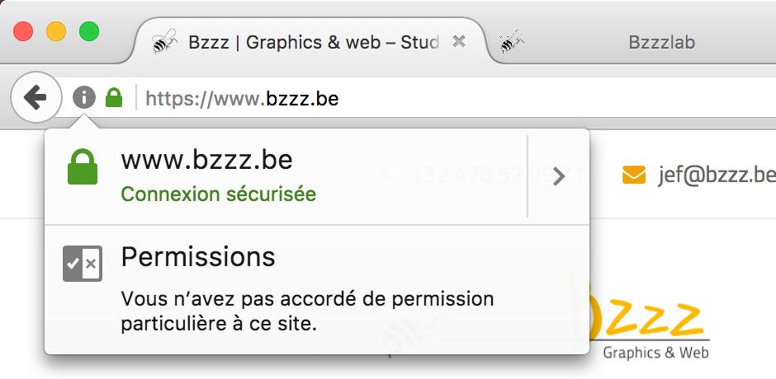Click the orange email envelope icon
This screenshot has height=379, width=776.
point(634,175)
